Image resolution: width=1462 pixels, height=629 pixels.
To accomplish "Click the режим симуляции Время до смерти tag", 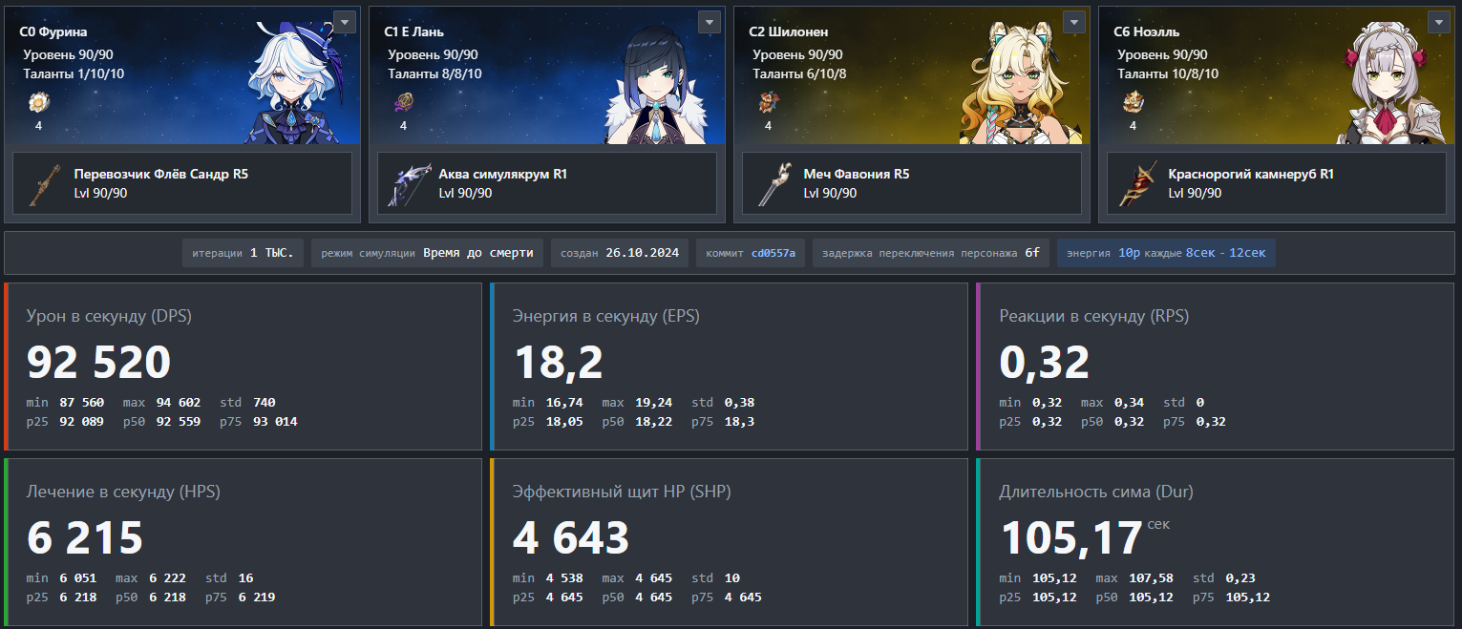I will tap(428, 253).
